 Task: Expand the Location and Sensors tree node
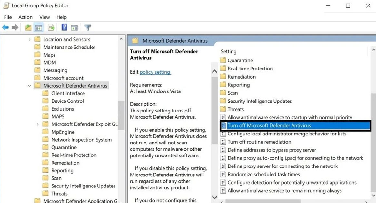tap(30, 39)
